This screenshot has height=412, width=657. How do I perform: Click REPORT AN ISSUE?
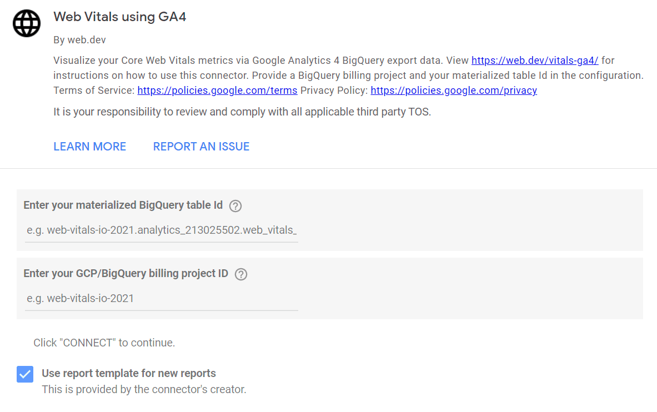[201, 146]
